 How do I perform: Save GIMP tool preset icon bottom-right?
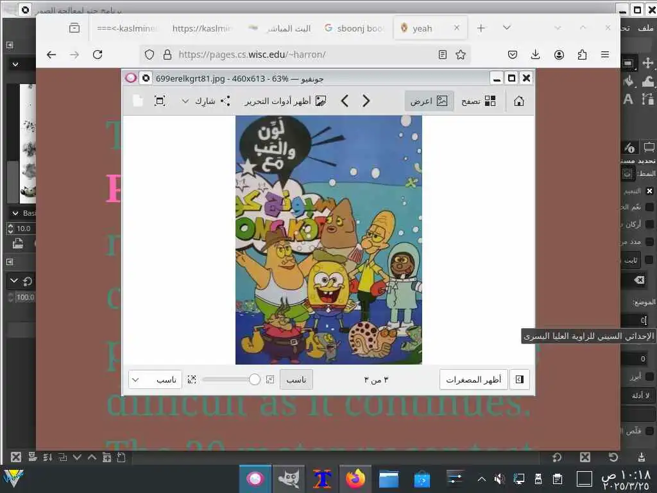pos(642,457)
